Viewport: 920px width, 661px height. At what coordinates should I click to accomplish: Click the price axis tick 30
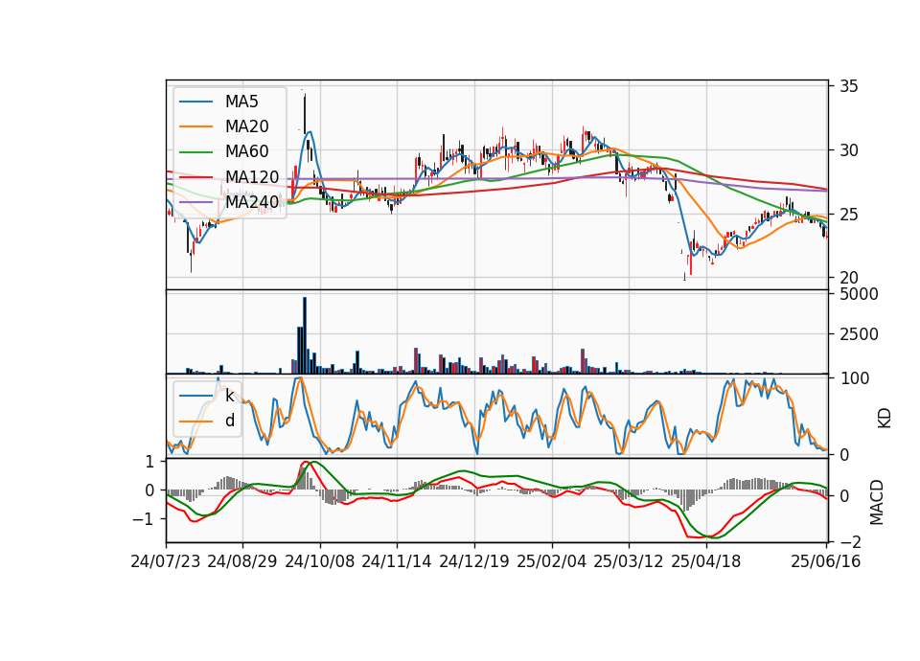pos(849,150)
